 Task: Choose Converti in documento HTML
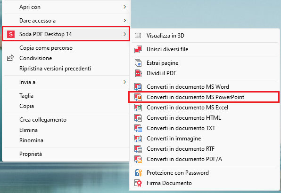[184, 118]
